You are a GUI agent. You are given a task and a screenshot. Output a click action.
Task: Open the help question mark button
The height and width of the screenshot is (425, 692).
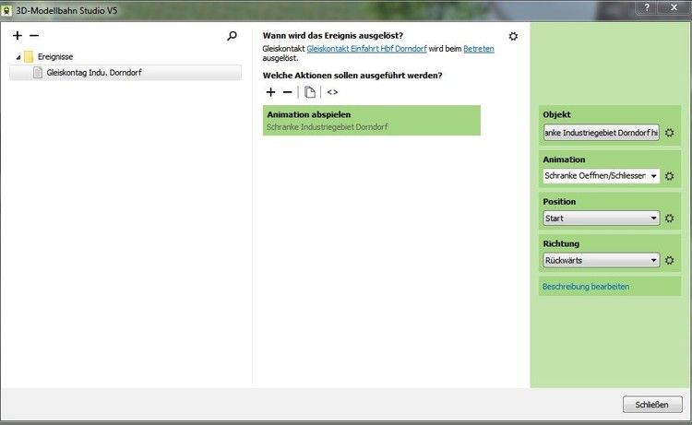click(647, 7)
